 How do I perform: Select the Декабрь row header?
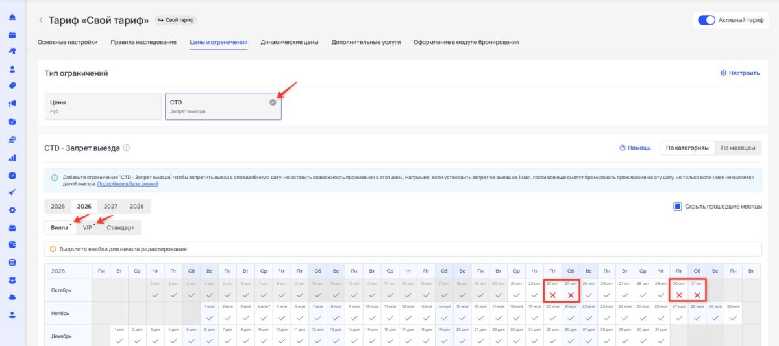point(68,335)
